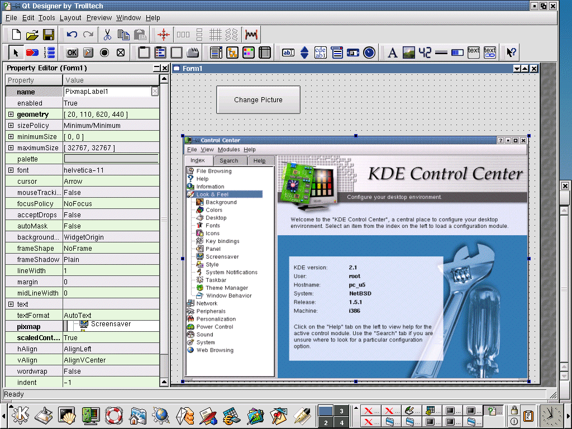Choose the PushButton (OK) widget tool
The width and height of the screenshot is (572, 429).
pyautogui.click(x=72, y=53)
